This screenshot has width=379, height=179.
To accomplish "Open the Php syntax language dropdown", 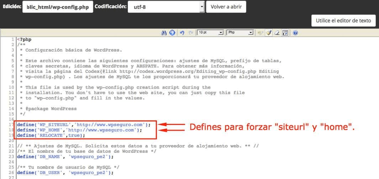I will click(x=240, y=33).
